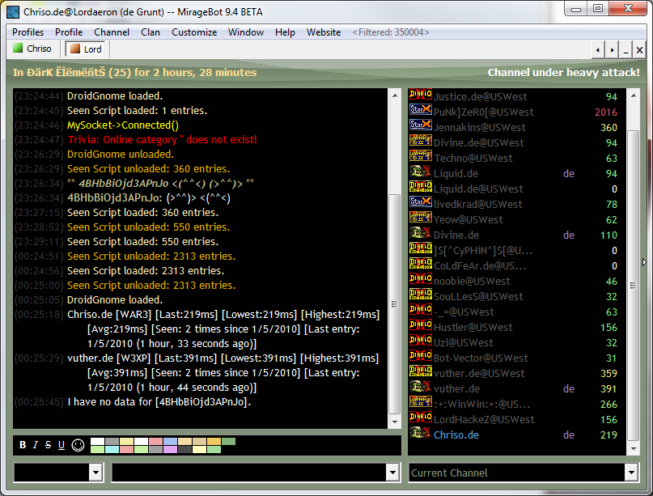
Task: Open the Customize menu
Action: pyautogui.click(x=194, y=32)
